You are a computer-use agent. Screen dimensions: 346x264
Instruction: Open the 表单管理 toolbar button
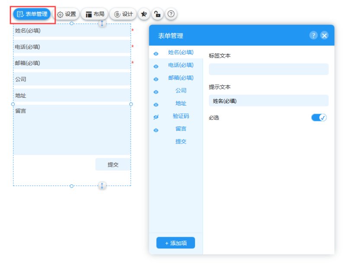(x=32, y=14)
